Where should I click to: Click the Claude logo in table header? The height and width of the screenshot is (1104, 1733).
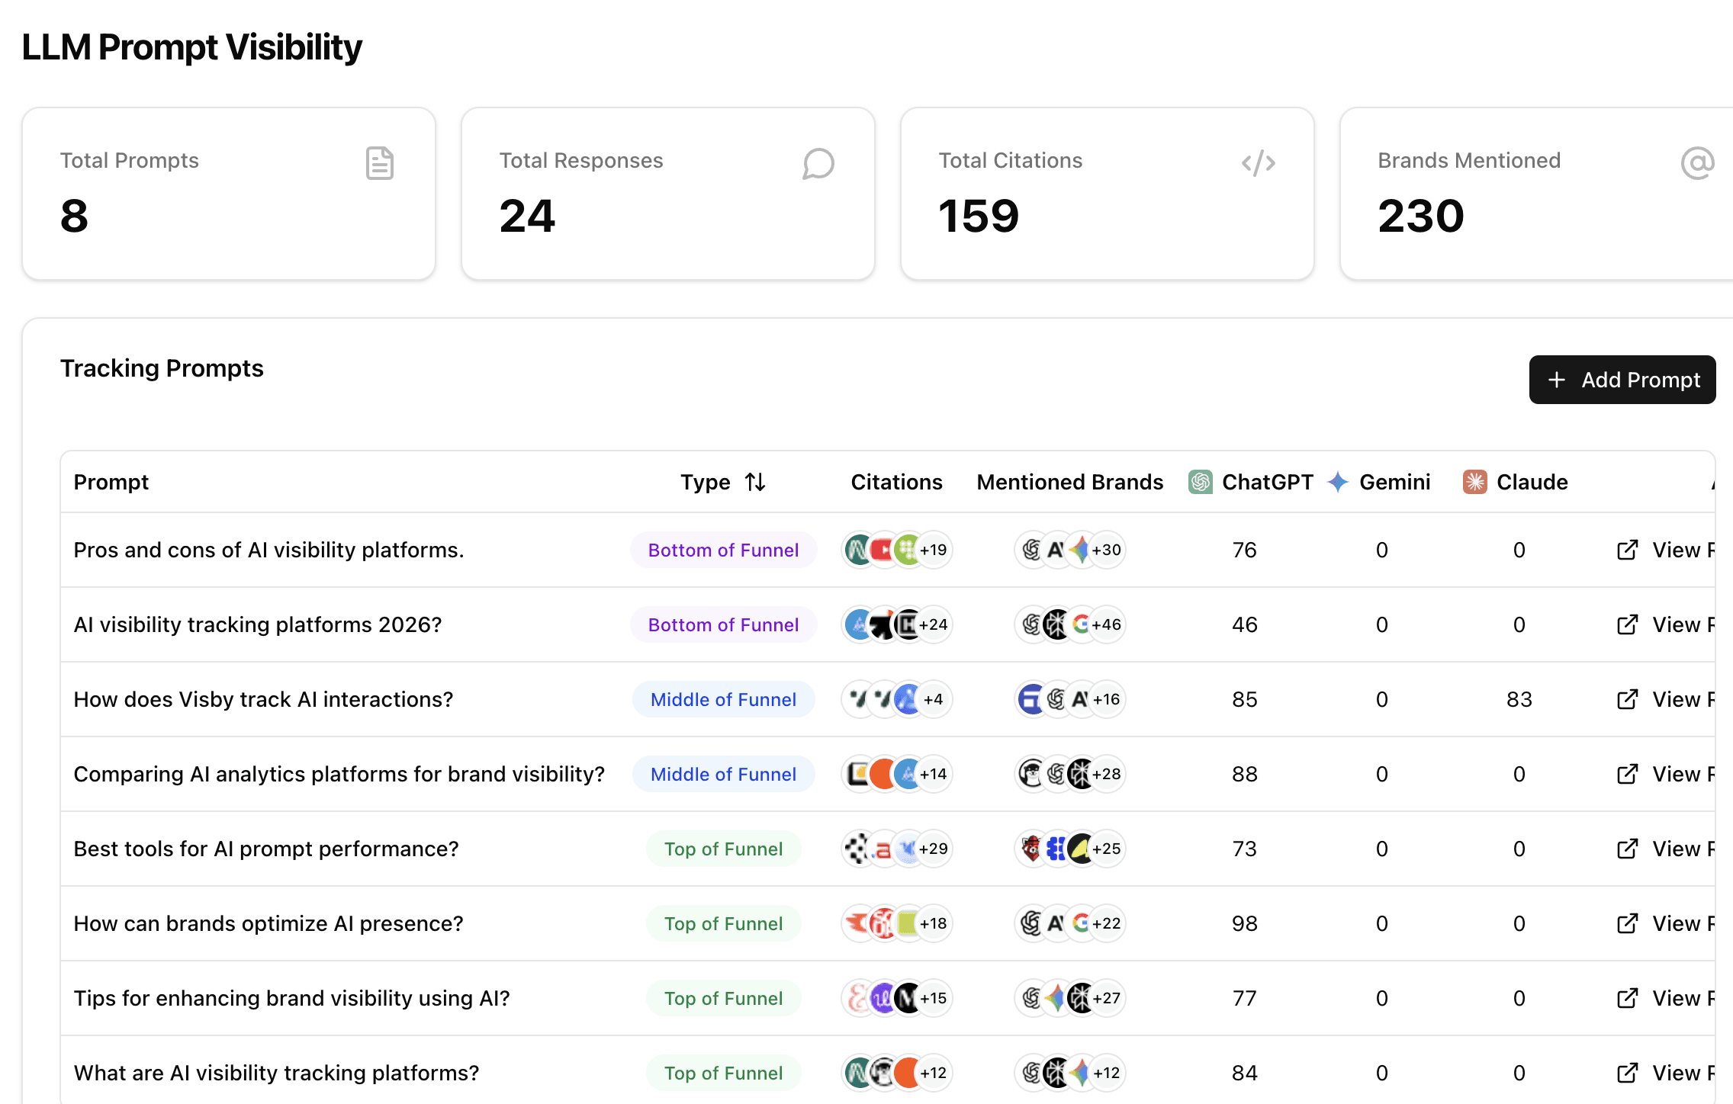(1474, 482)
